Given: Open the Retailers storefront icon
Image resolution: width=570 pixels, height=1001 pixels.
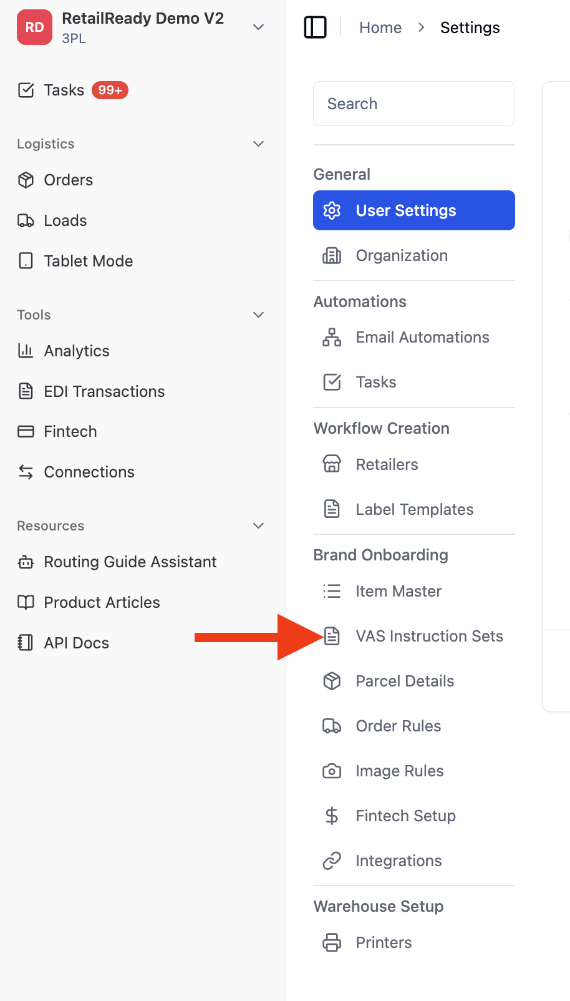Looking at the screenshot, I should 332,464.
